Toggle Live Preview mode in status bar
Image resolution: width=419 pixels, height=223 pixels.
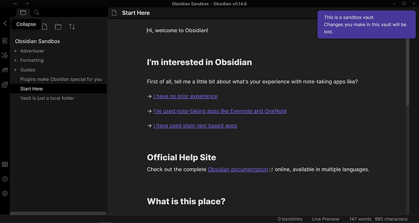click(325, 219)
